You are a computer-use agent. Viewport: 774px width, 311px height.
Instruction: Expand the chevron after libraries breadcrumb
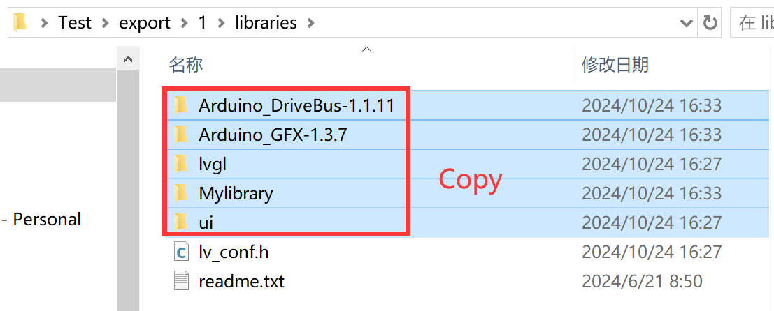coord(310,22)
